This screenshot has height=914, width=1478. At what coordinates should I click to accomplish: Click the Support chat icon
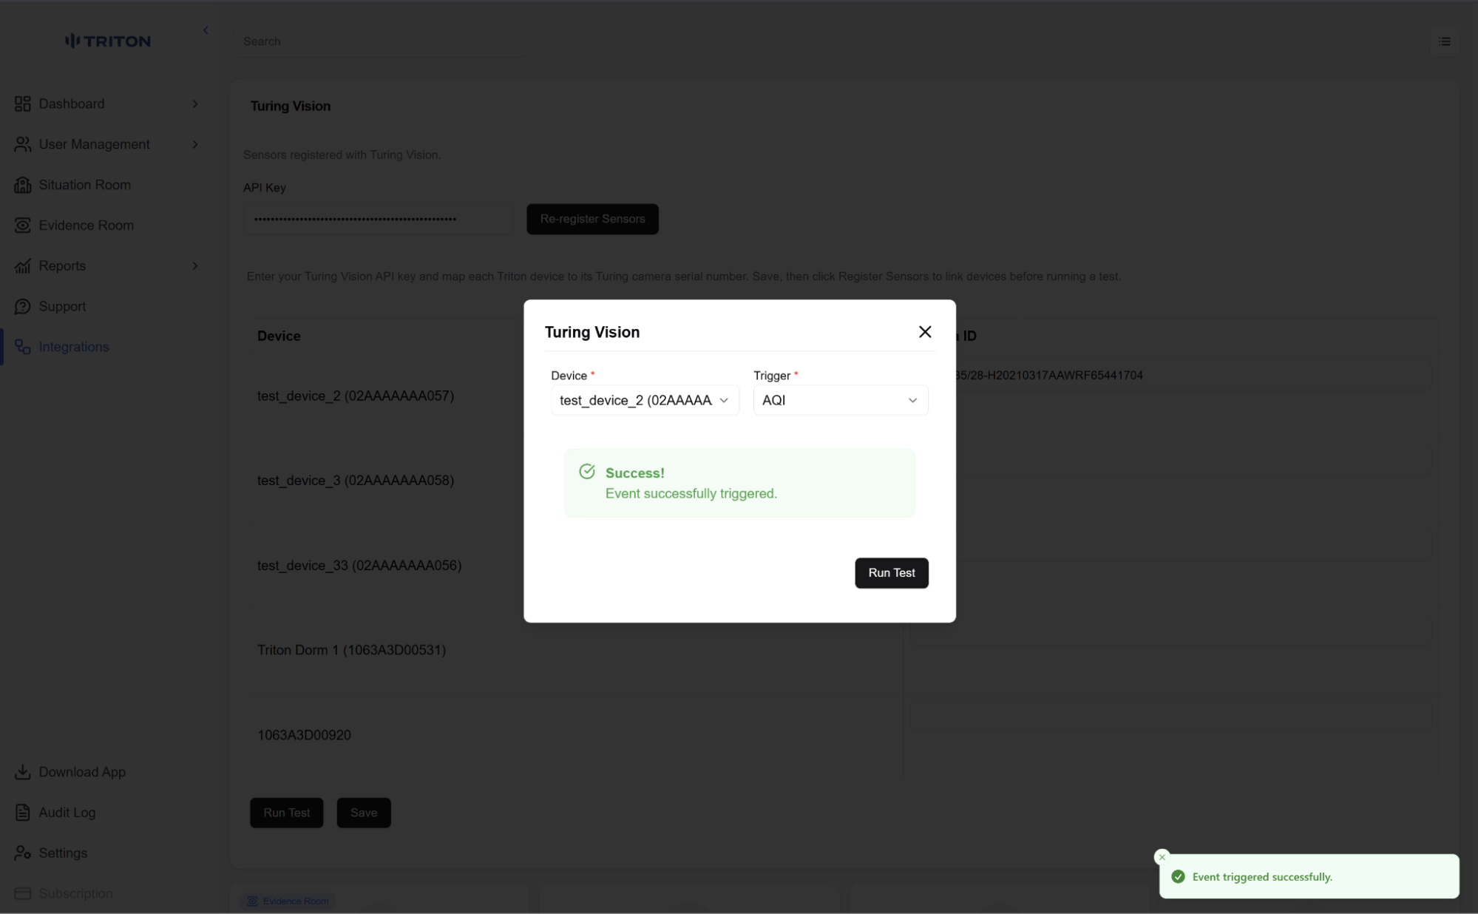pyautogui.click(x=23, y=306)
